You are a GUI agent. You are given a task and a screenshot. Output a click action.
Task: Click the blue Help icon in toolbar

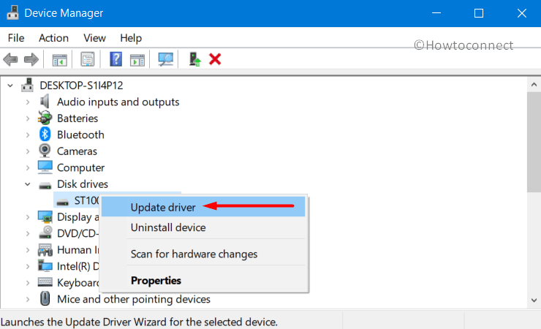pos(116,59)
